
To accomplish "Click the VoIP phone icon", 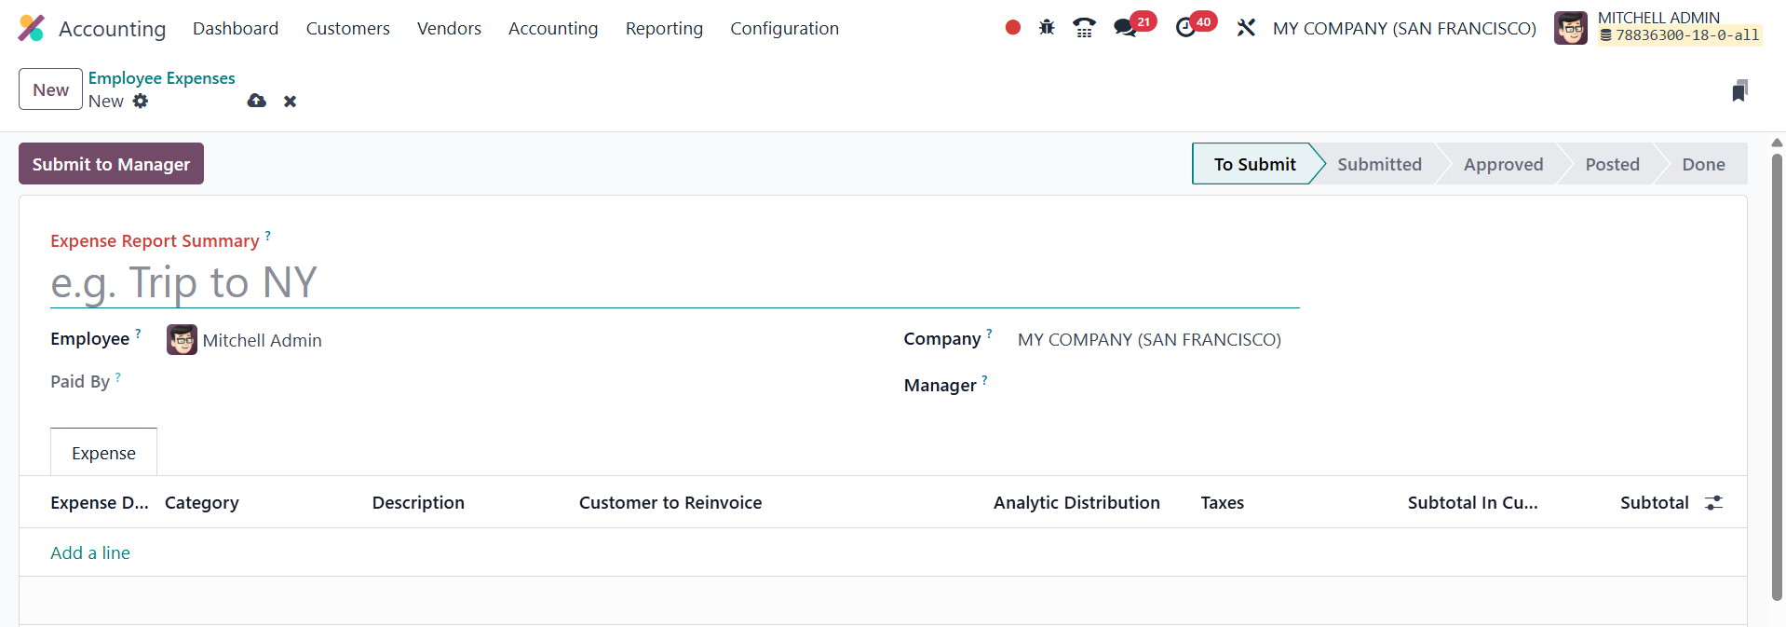I will pyautogui.click(x=1084, y=28).
